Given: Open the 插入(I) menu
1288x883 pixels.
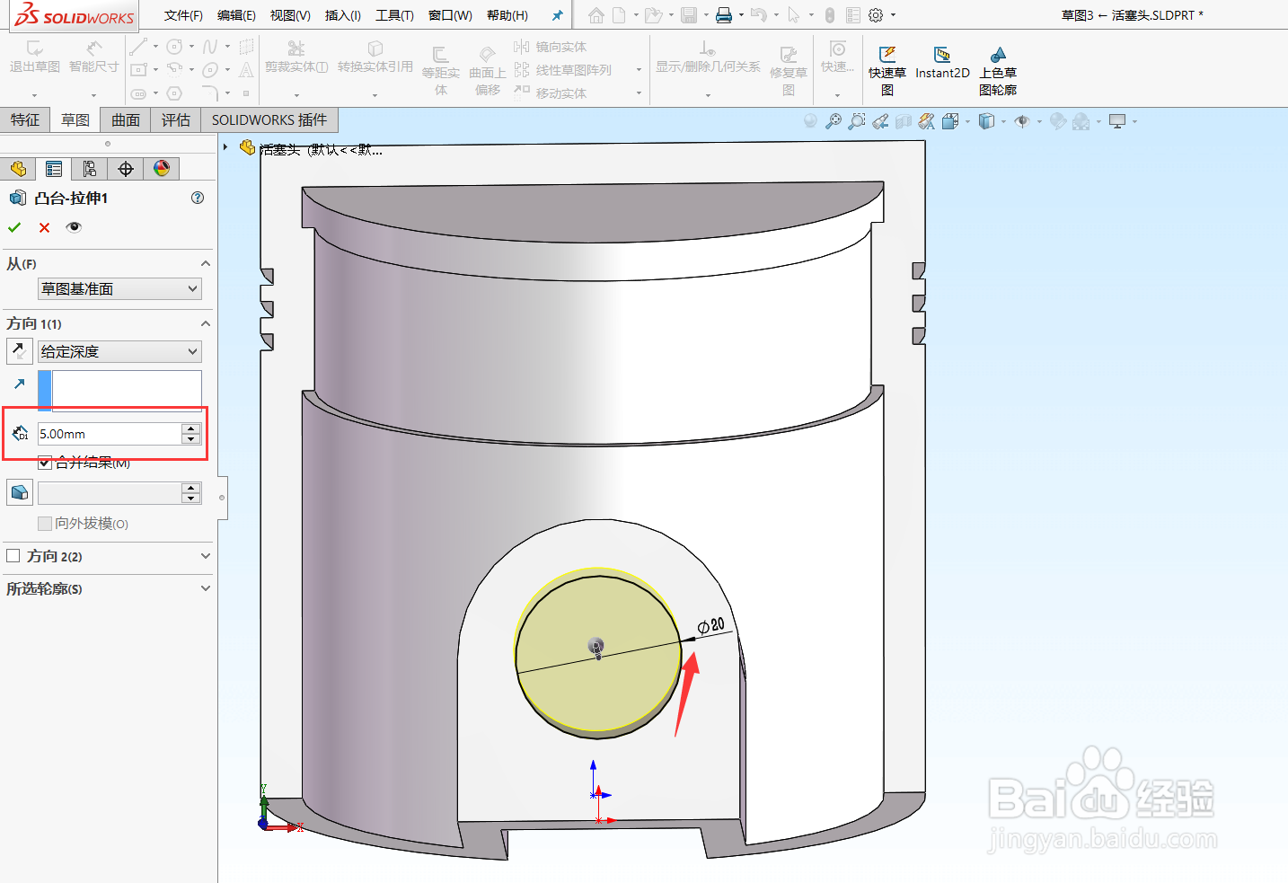Looking at the screenshot, I should pos(341,14).
